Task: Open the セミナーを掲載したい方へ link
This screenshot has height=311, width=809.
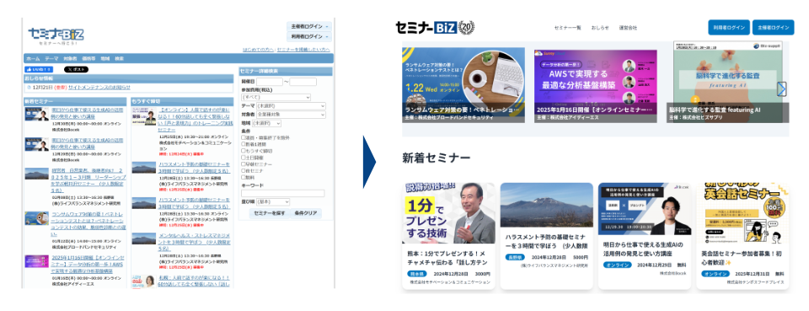Action: (303, 50)
